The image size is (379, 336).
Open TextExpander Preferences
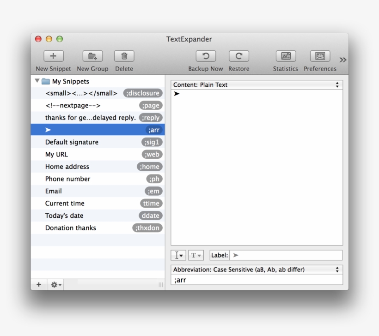point(319,56)
